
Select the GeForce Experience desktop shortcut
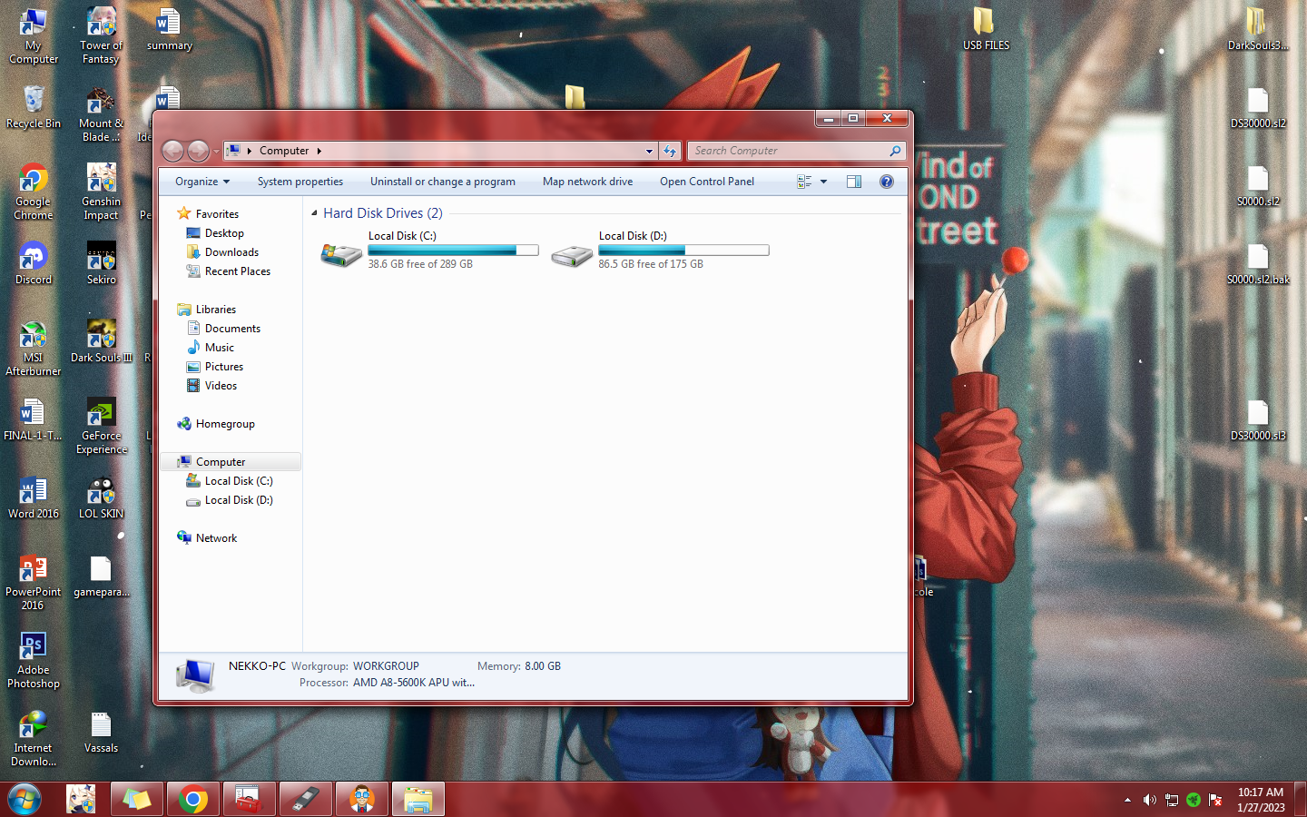(x=101, y=427)
